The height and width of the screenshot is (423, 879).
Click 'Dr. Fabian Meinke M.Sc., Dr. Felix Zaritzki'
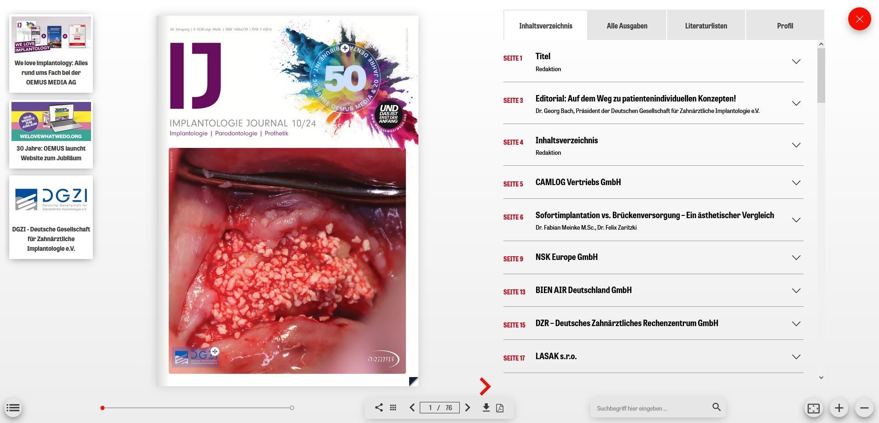[586, 227]
